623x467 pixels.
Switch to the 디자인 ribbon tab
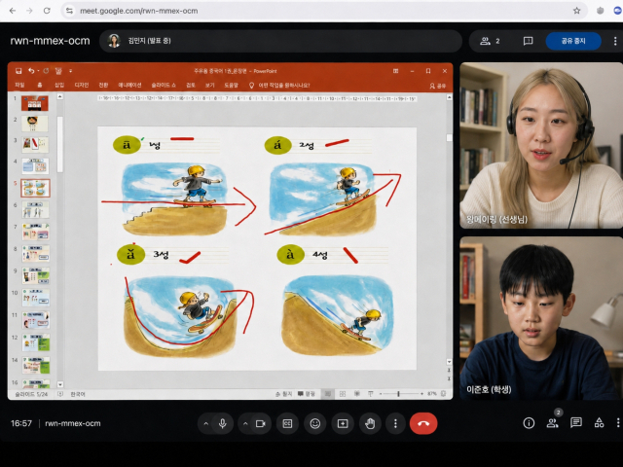[82, 86]
